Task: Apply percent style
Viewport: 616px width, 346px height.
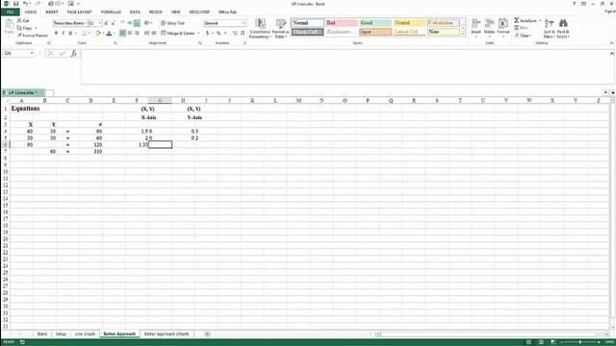Action: click(218, 34)
